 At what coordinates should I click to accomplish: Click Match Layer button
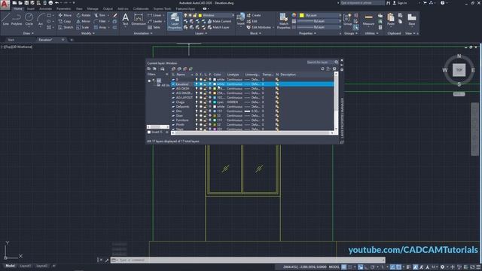[x=218, y=27]
